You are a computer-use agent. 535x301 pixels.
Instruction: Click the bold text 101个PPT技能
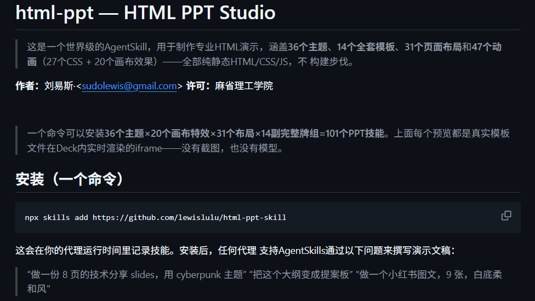coord(355,134)
